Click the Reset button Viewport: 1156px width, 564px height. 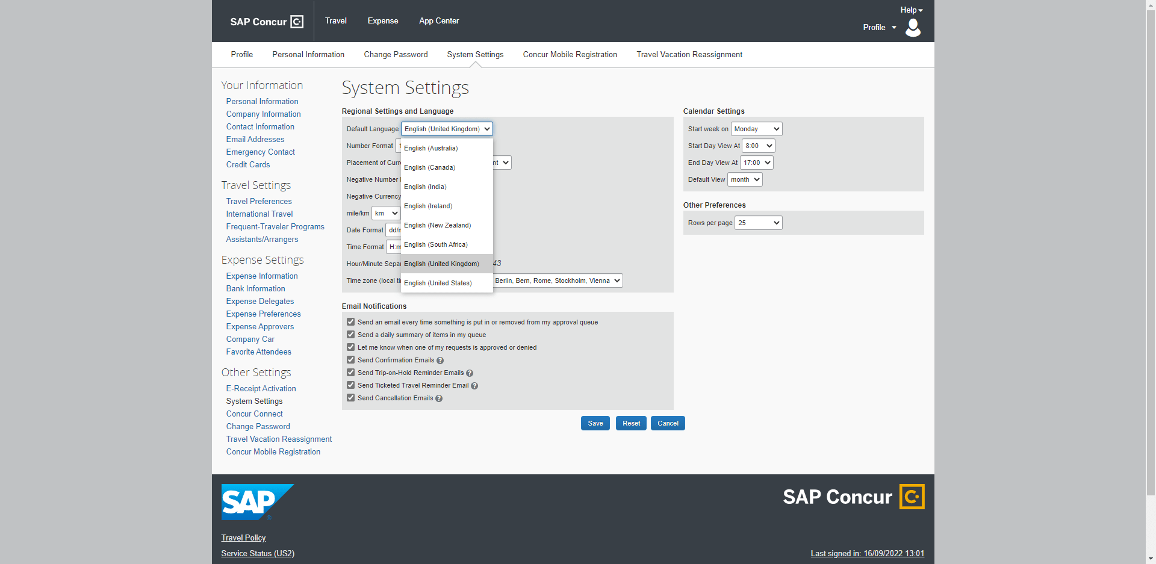pos(632,423)
